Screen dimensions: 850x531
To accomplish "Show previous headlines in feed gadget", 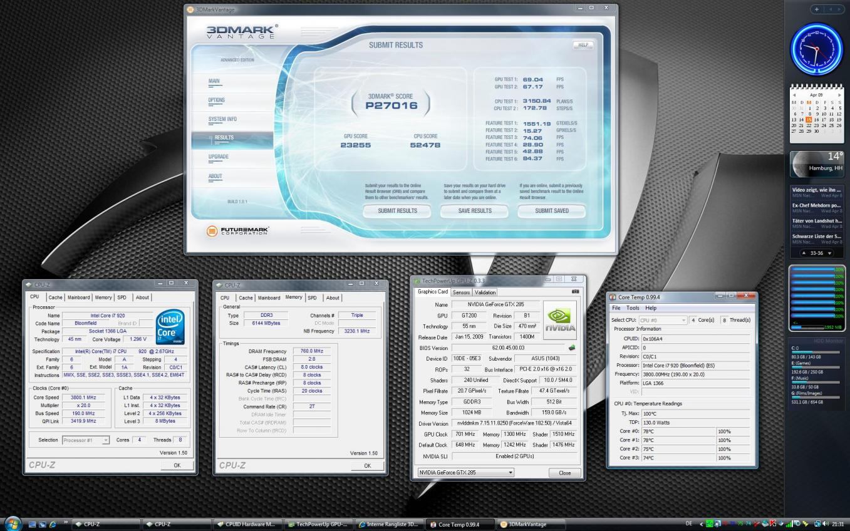I will tap(805, 253).
